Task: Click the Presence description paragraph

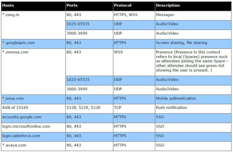Action: (x=193, y=62)
